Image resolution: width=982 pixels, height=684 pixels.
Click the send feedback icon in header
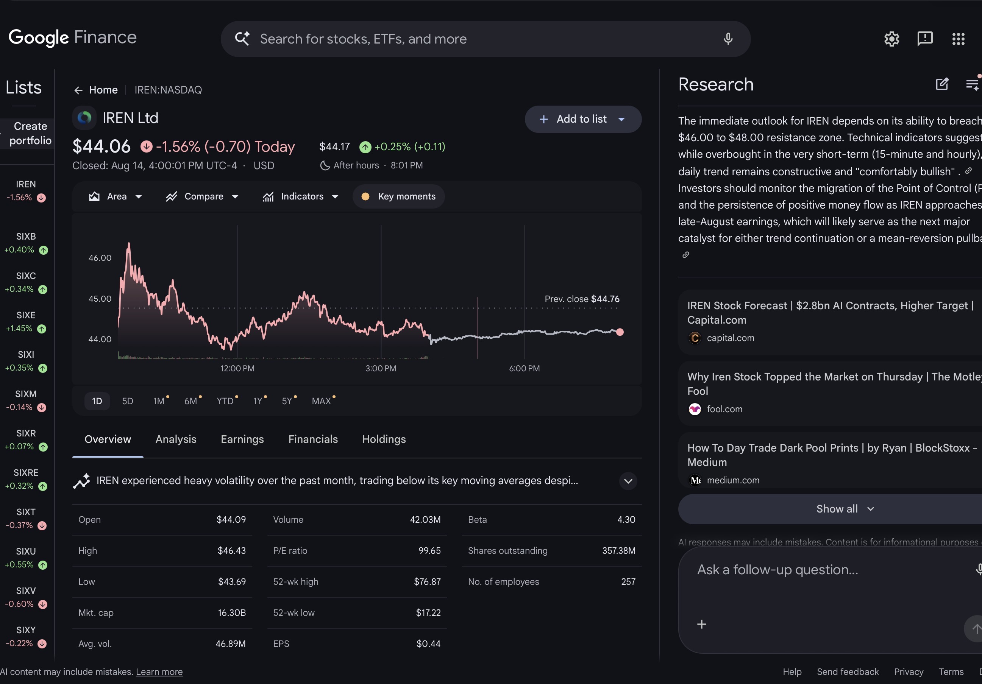coord(925,39)
